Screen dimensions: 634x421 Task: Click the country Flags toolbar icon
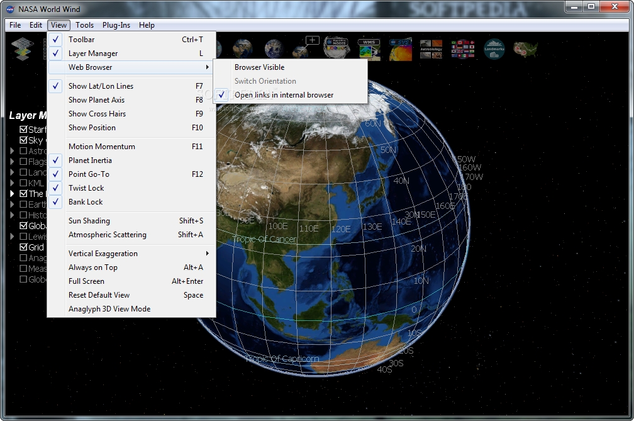(x=462, y=49)
